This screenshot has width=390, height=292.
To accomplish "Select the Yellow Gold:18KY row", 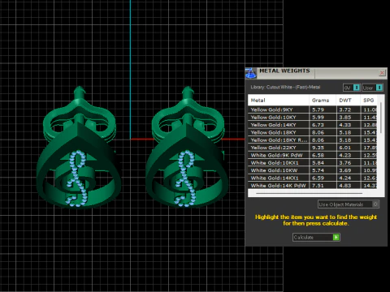I will 313,132.
